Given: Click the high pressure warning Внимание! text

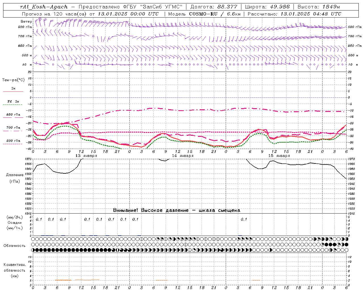Looking at the screenshot, I should [176, 210].
